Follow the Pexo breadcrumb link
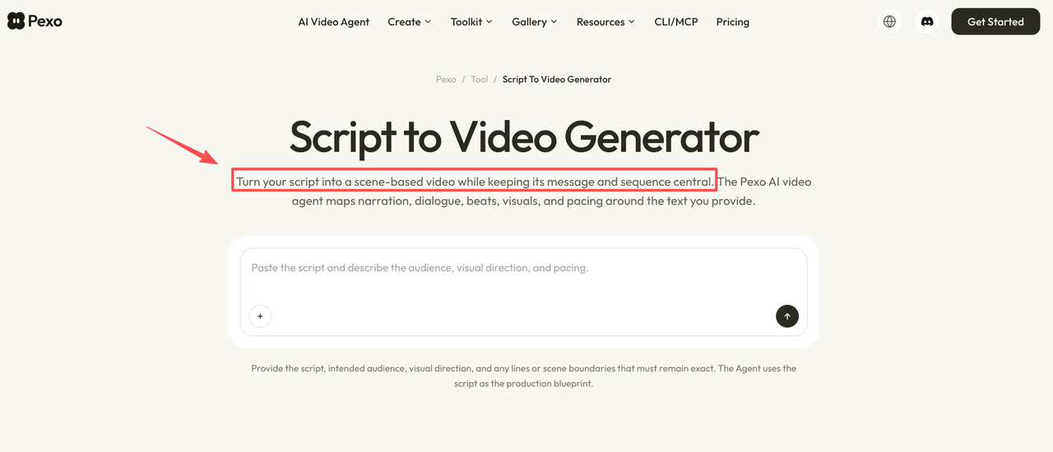Viewport: 1053px width, 452px height. coord(446,80)
